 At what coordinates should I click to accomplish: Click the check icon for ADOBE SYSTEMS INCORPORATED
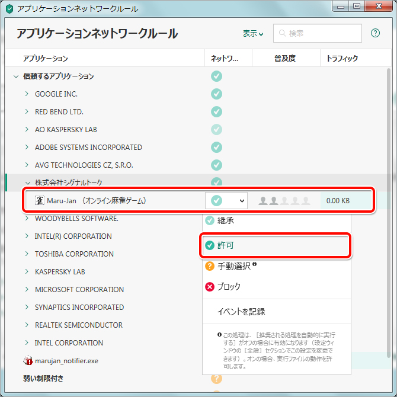216,147
